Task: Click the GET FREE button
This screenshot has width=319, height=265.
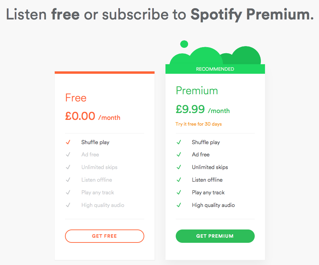Action: [104, 236]
